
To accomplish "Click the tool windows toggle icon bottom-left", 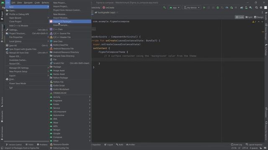I will click(x=2, y=148).
